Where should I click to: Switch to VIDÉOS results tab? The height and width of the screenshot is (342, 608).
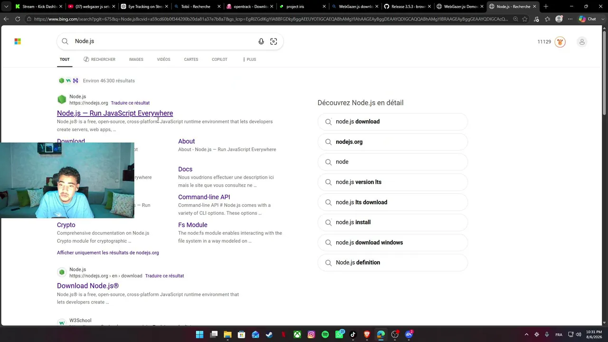(163, 59)
